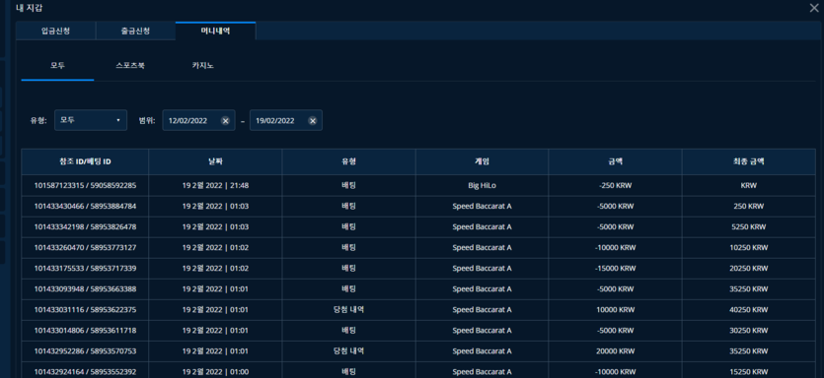The image size is (824, 378).
Task: Switch to the 출금신청 tab
Action: (135, 31)
